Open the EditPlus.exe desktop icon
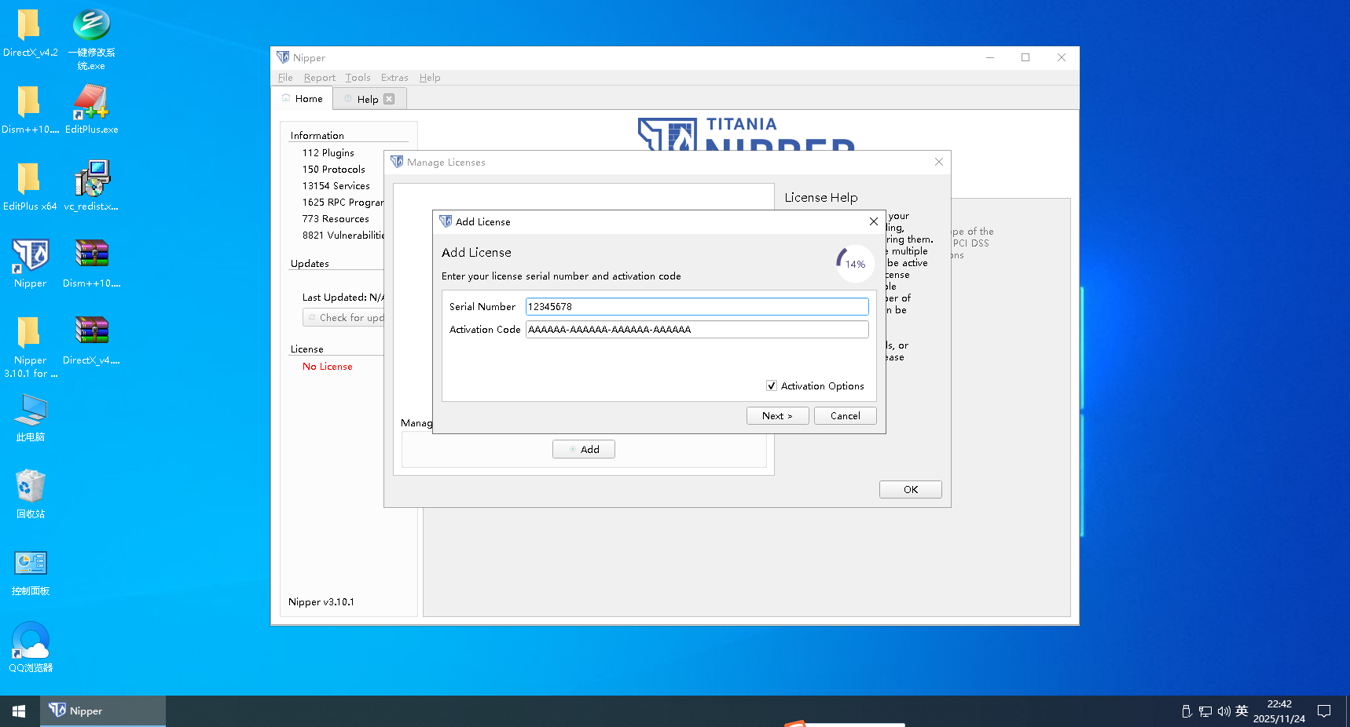This screenshot has width=1350, height=727. (x=91, y=103)
